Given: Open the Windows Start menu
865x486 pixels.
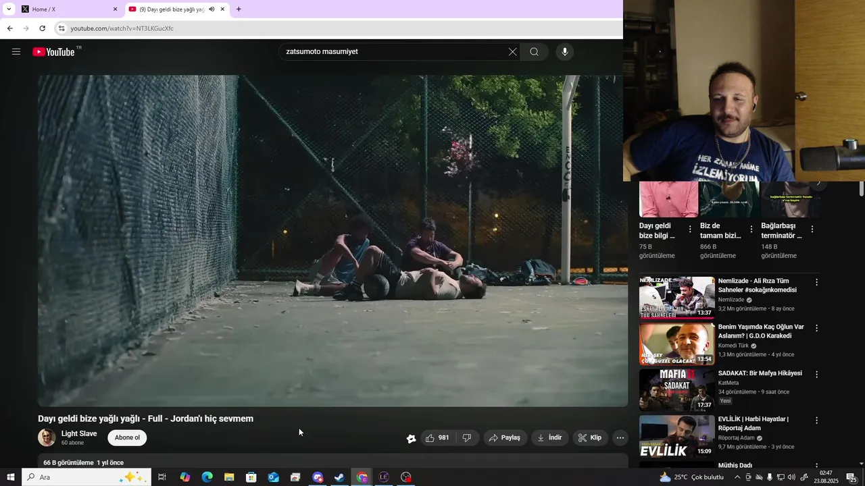Looking at the screenshot, I should [x=10, y=477].
